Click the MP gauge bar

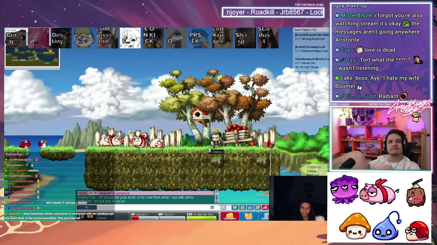[171, 218]
